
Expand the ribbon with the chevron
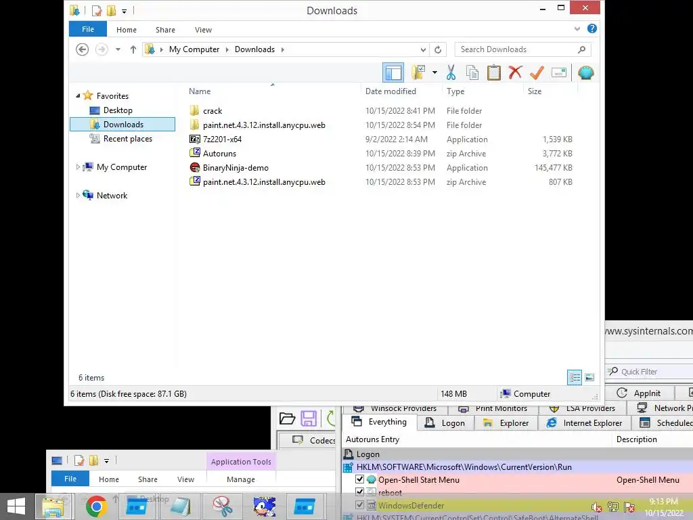coord(577,28)
